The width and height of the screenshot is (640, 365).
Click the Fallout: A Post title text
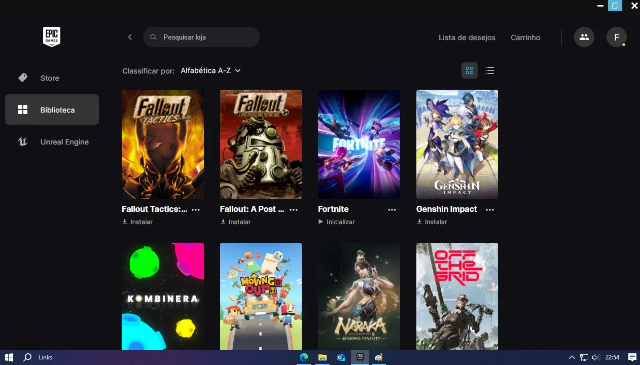coord(252,209)
